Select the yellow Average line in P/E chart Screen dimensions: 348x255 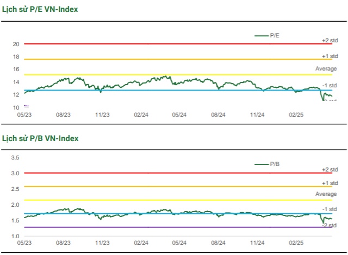(x=163, y=75)
